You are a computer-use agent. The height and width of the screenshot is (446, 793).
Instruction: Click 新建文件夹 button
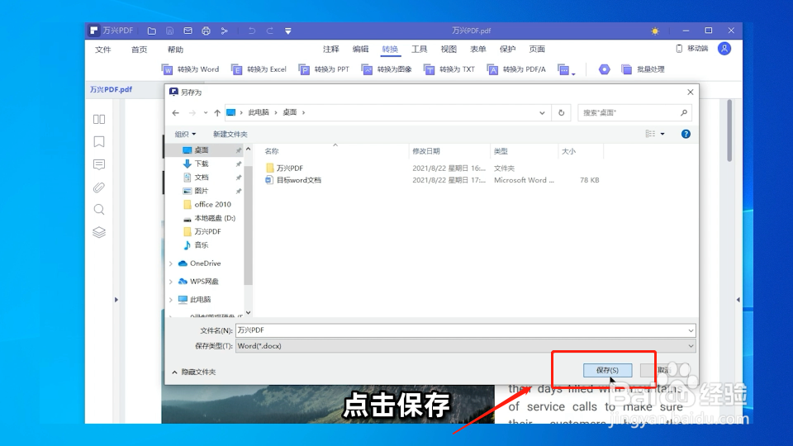click(230, 134)
